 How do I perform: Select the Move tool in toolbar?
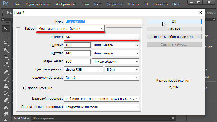tap(6, 28)
